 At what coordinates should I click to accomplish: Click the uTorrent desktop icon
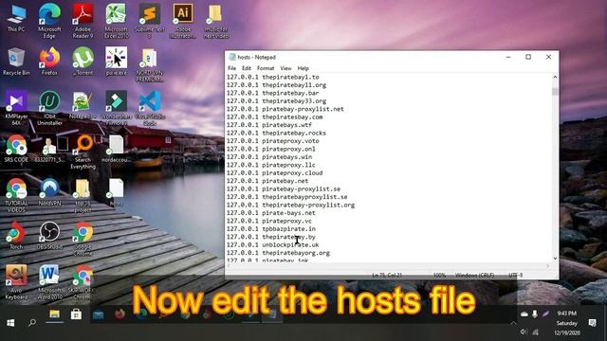83,62
